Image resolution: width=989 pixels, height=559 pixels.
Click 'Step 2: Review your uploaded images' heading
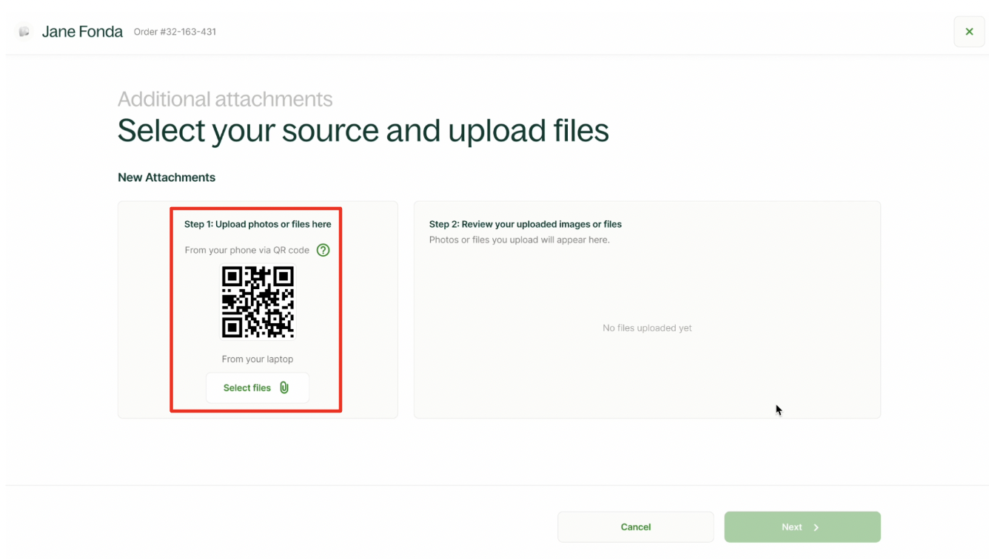525,224
